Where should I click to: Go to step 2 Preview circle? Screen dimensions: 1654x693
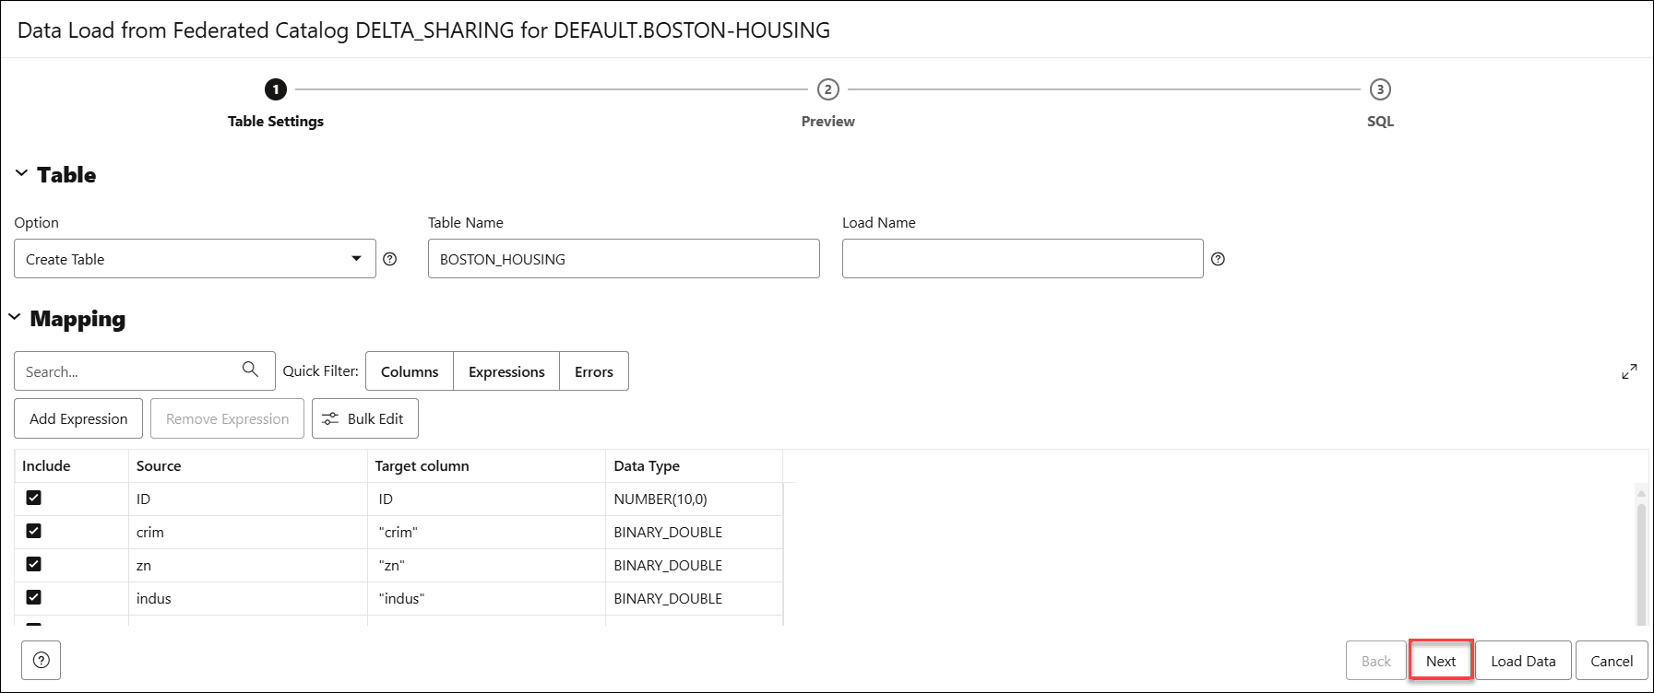pos(827,89)
